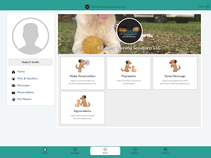Click 'View signed and unsigned Service Agreements' text

point(82,117)
